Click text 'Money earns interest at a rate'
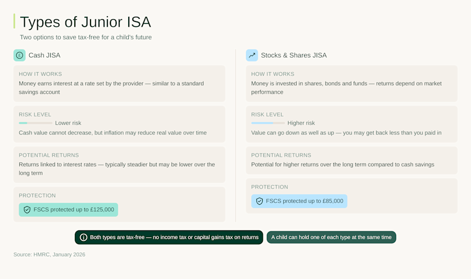The image size is (471, 279). tap(111, 88)
